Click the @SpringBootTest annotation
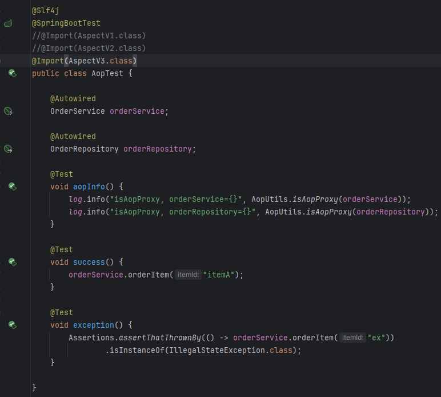 (x=66, y=23)
